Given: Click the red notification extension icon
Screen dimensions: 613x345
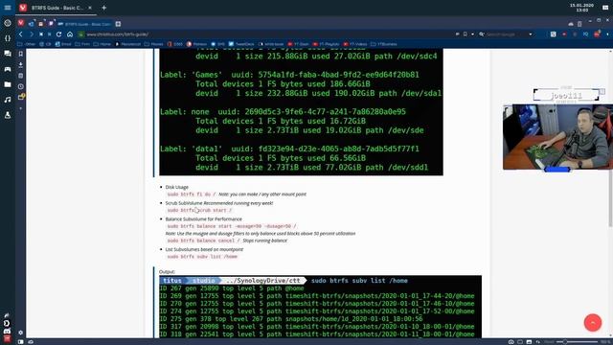Looking at the screenshot, I should point(597,34).
